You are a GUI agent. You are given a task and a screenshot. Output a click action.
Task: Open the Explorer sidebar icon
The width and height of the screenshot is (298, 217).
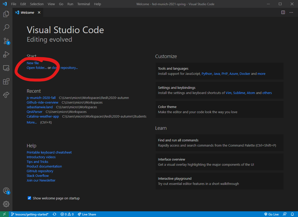(6, 14)
